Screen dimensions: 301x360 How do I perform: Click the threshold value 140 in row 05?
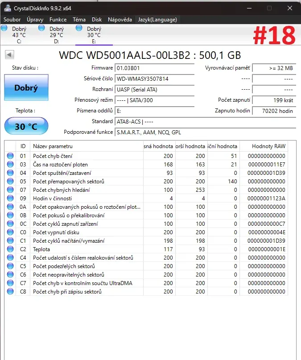pos(232,182)
